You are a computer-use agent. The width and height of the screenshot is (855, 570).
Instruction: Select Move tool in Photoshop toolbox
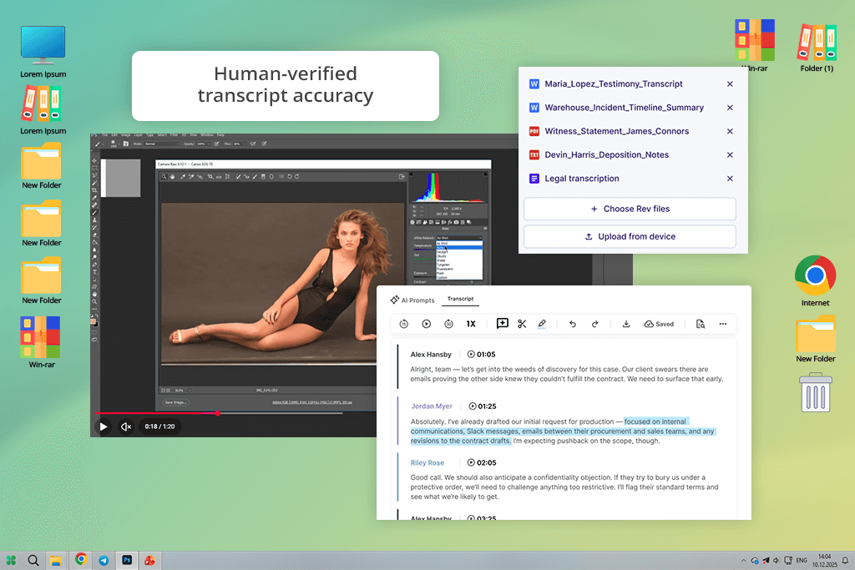(94, 161)
